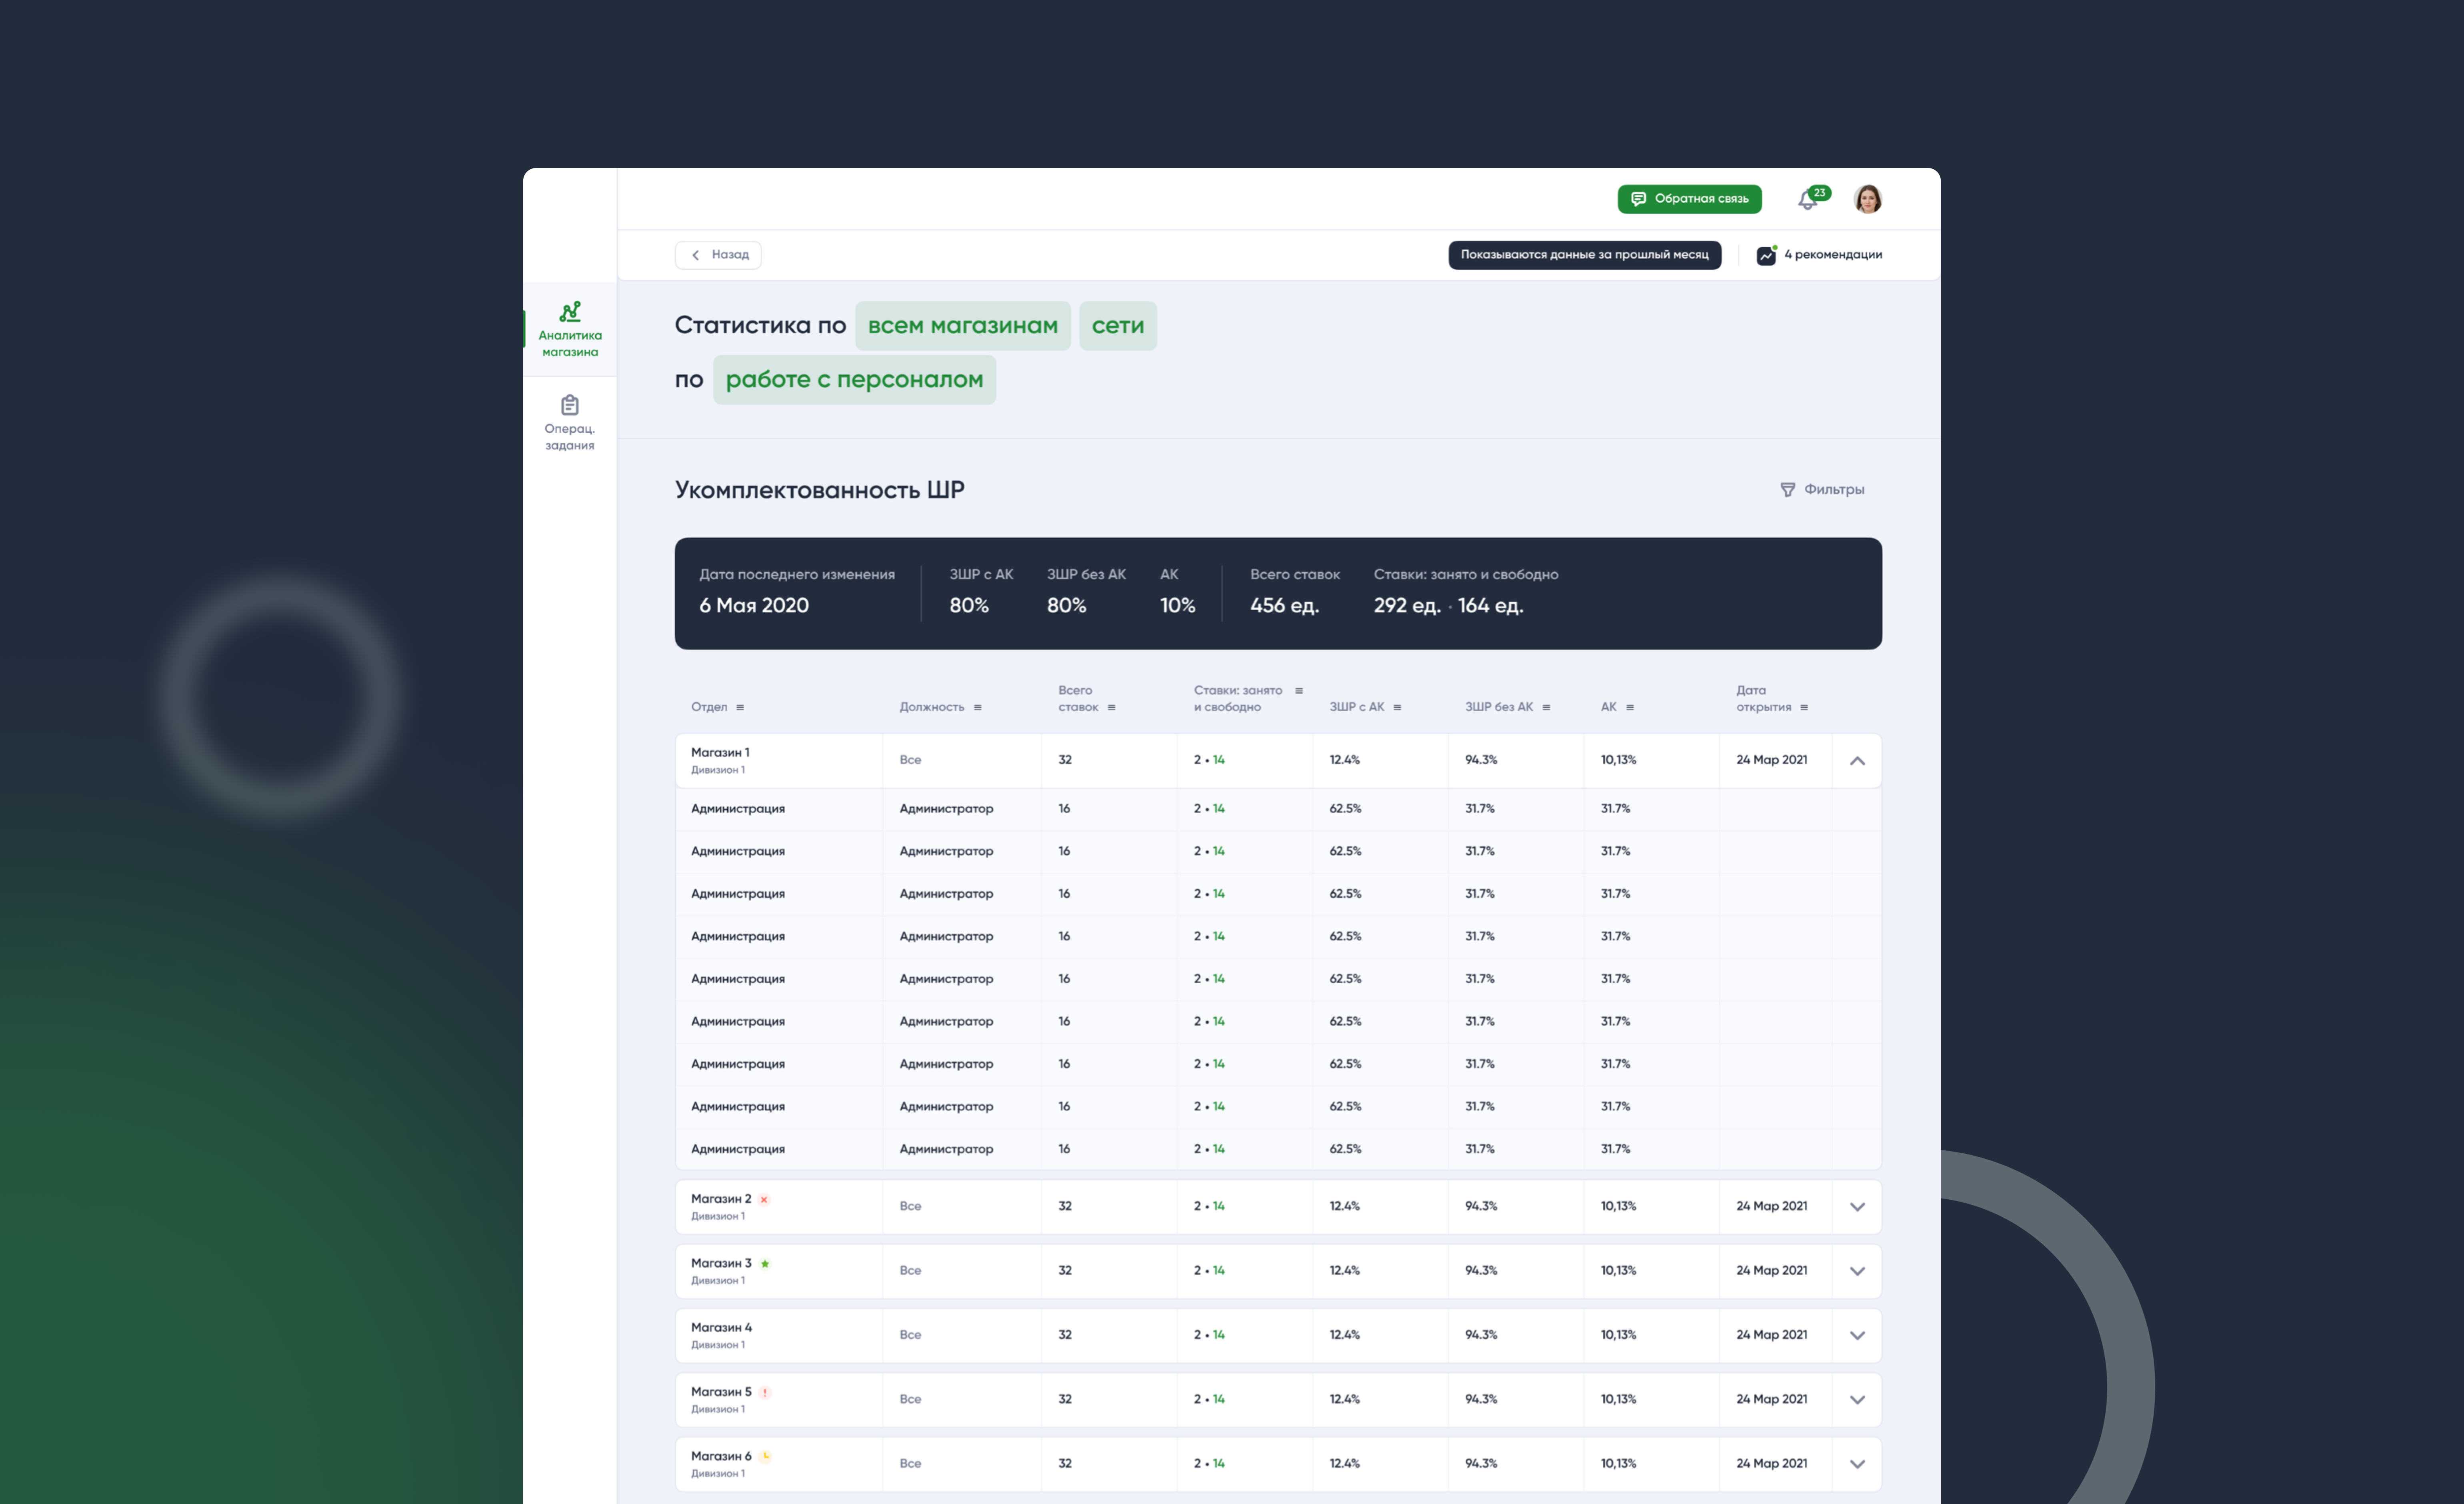Click 12.4% value in Магазин 5 row
This screenshot has height=1504, width=2464.
point(1345,1399)
